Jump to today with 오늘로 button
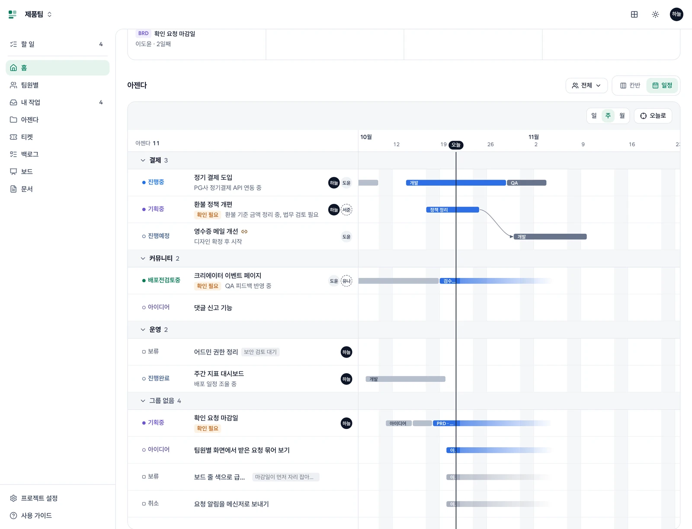 click(x=653, y=116)
